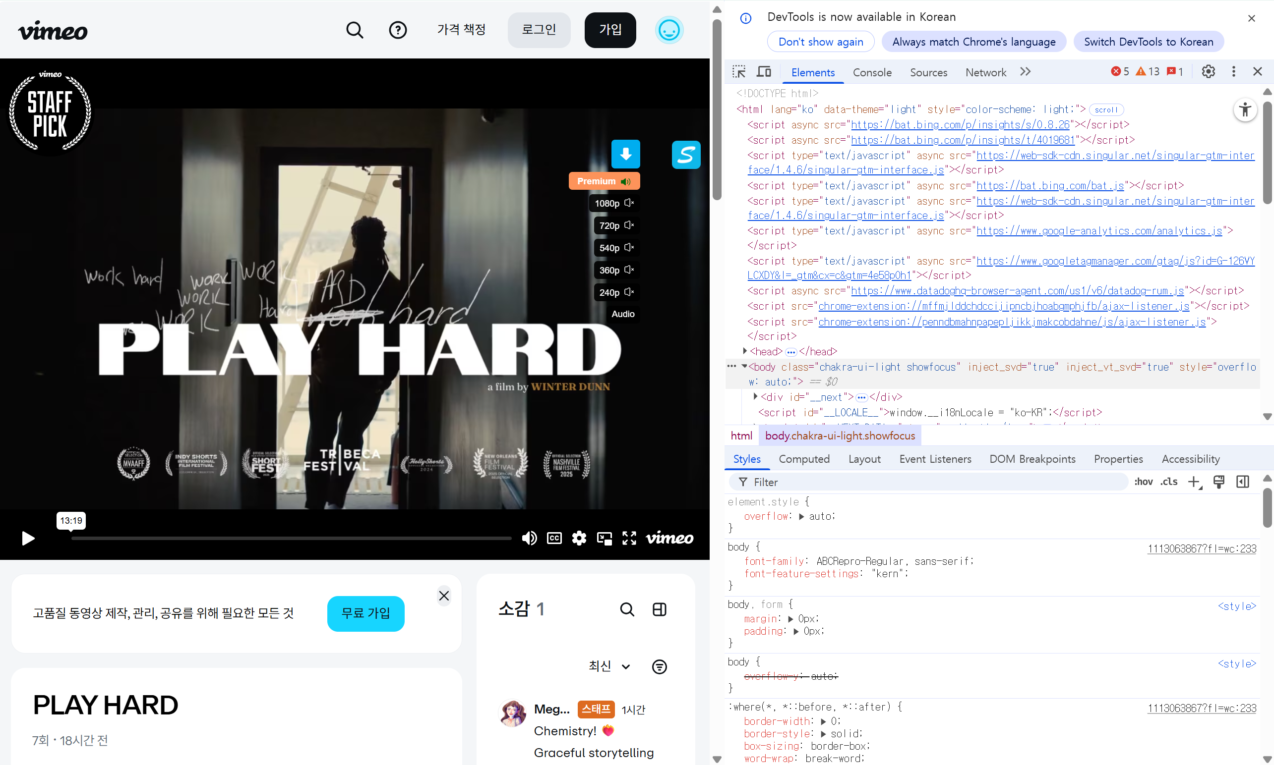Open video settings gear in player
This screenshot has height=765, width=1274.
(x=579, y=538)
